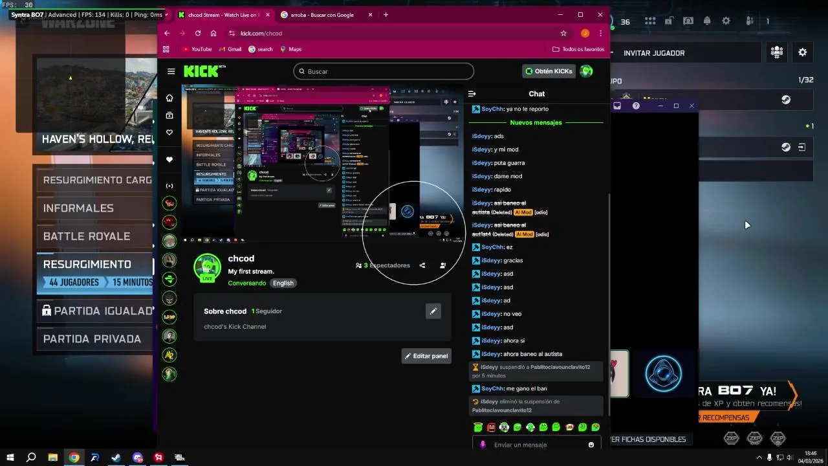Click SoyChh username in 'me gano el ban'
The height and width of the screenshot is (466, 828).
coord(492,388)
